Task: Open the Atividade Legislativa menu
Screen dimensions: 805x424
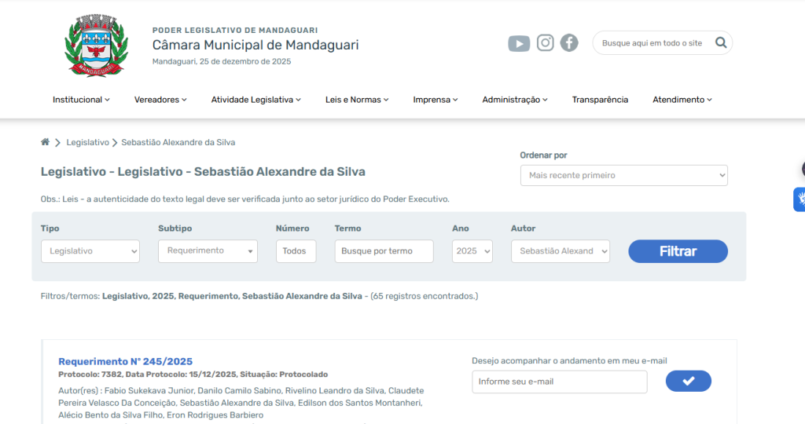Action: pos(256,100)
